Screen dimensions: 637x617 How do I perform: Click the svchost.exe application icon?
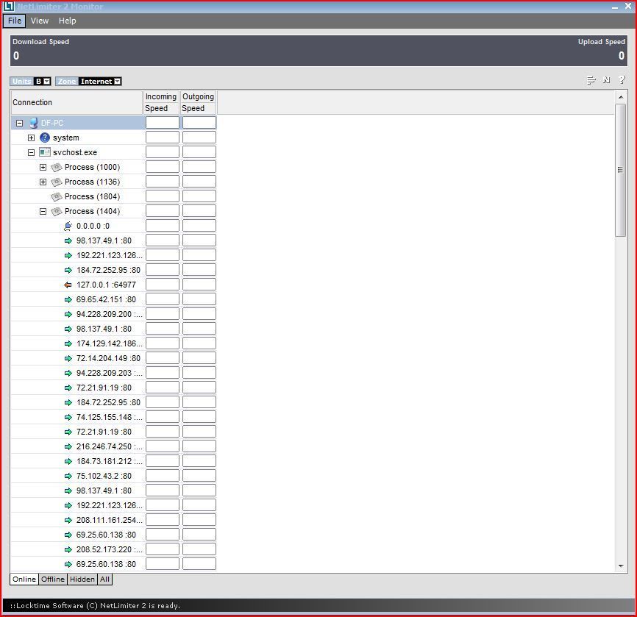(x=45, y=152)
